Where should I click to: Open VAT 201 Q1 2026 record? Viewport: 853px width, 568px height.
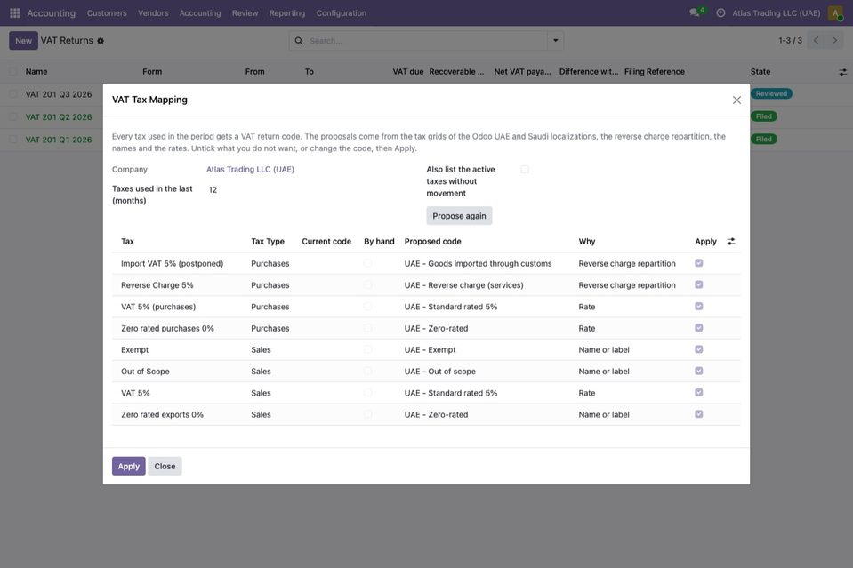tap(59, 140)
